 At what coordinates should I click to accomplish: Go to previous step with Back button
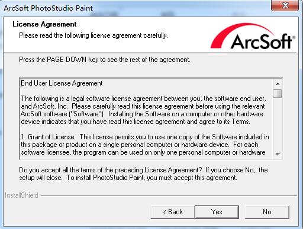coord(173,212)
